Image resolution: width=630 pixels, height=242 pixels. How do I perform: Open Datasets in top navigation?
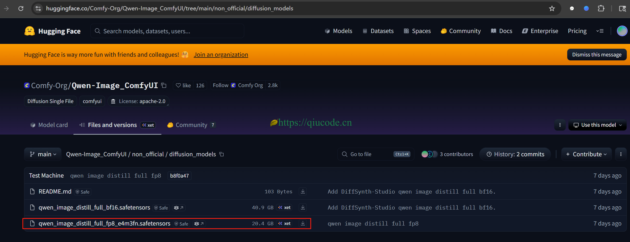[x=378, y=31]
